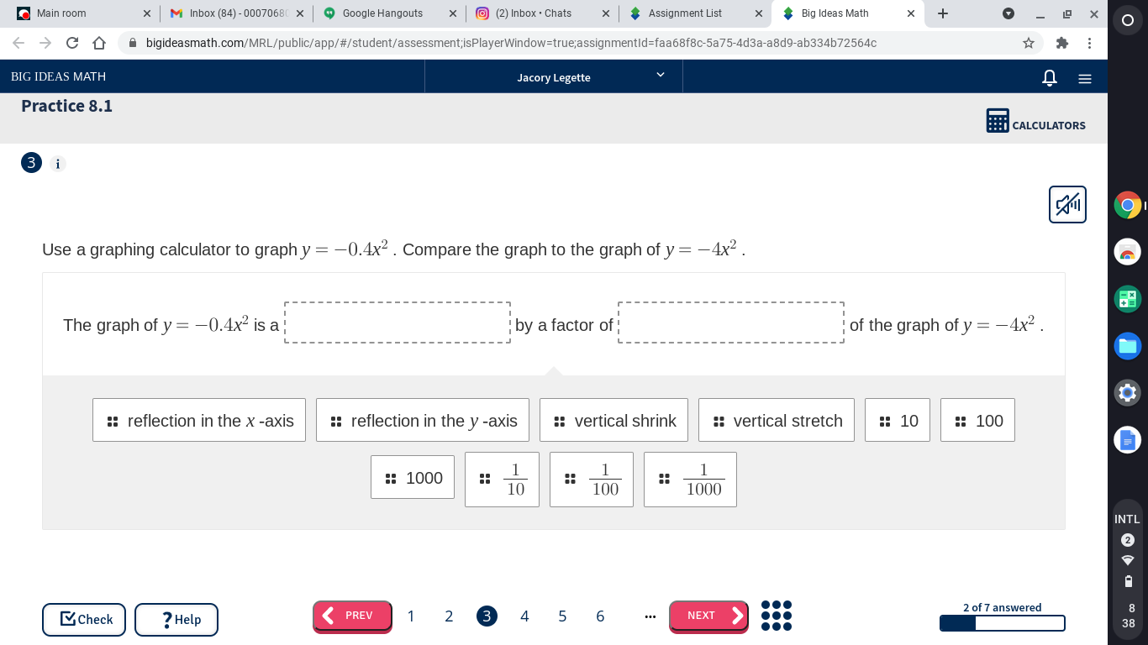Click the first empty answer drop box
Image resolution: width=1148 pixels, height=645 pixels.
[398, 322]
